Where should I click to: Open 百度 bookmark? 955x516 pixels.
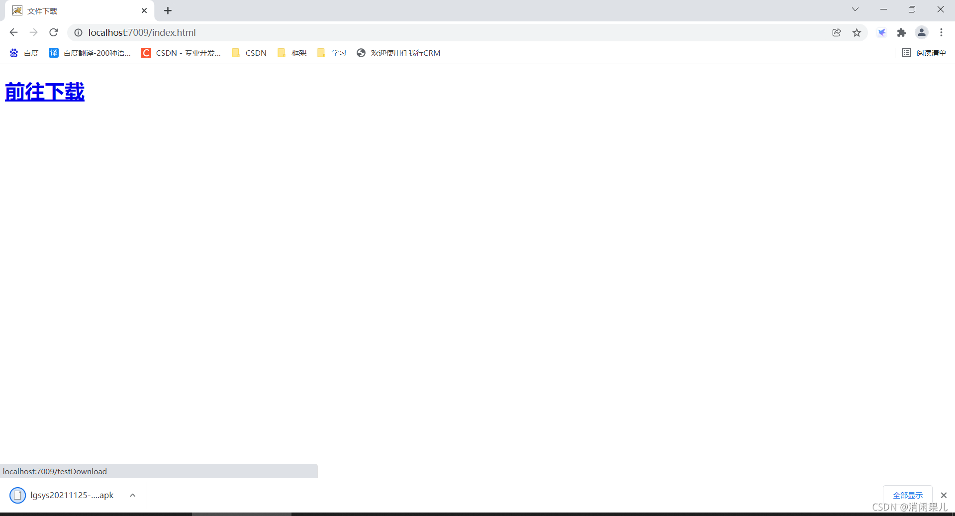(x=24, y=53)
